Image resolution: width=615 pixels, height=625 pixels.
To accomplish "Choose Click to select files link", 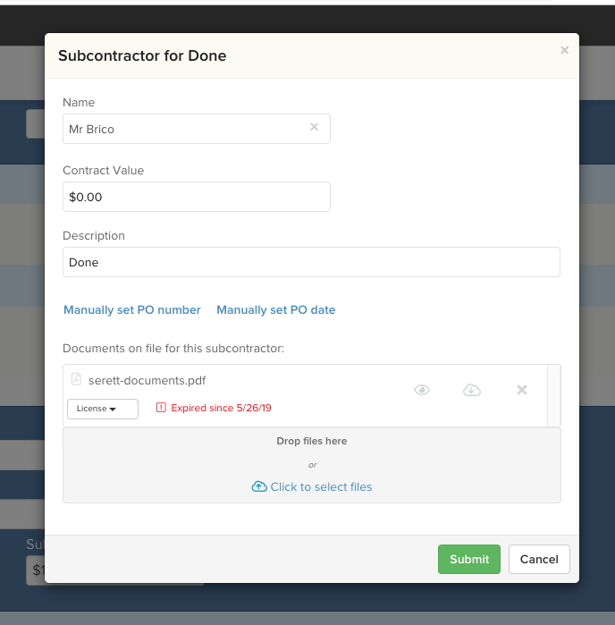I will 321,486.
